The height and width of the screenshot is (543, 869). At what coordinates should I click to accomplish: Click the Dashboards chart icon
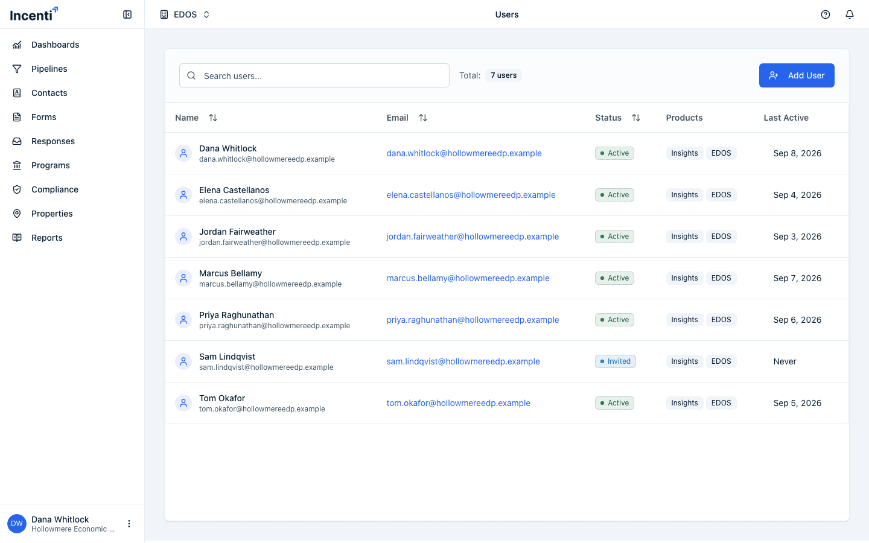click(x=17, y=45)
